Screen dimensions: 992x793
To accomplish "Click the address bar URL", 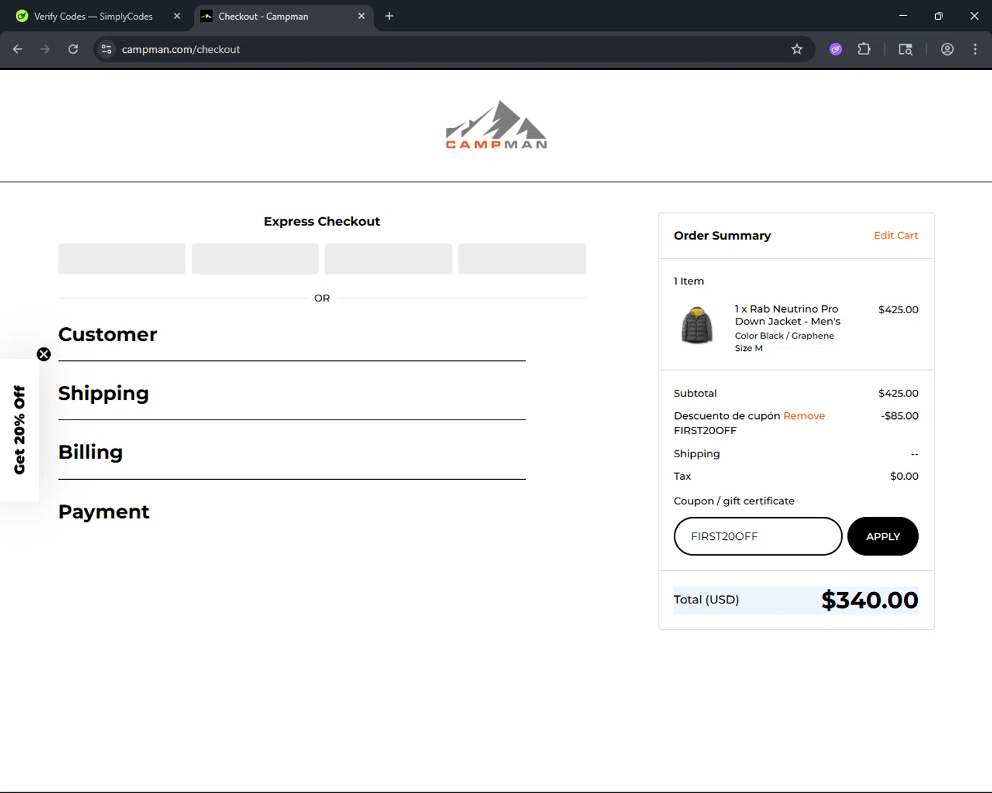I will tap(181, 49).
